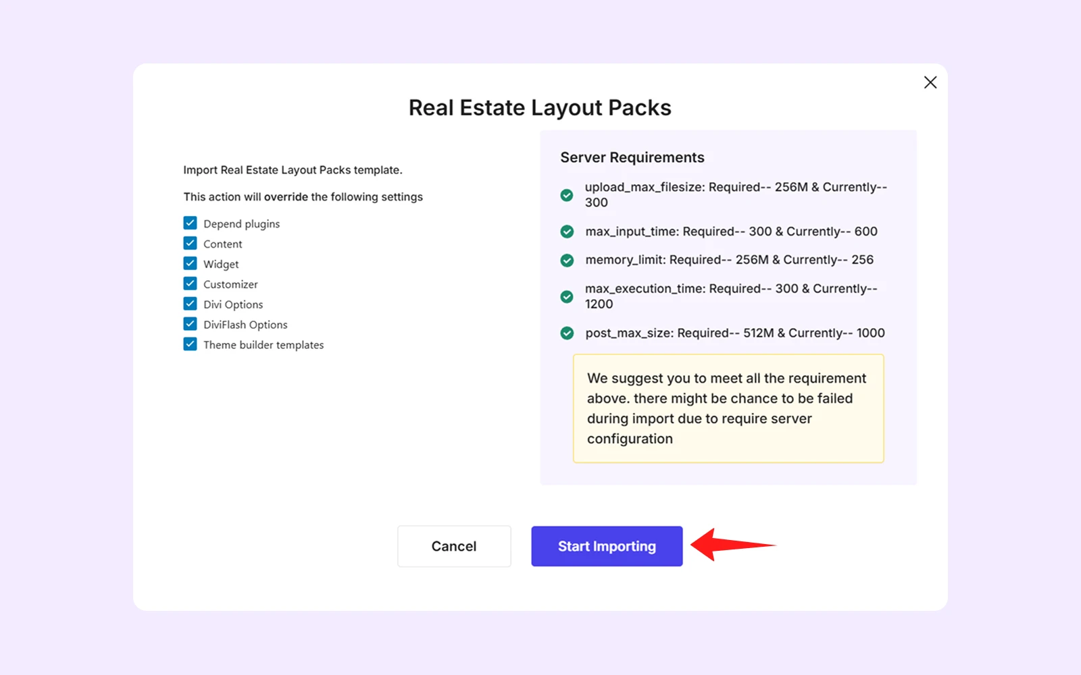Click the max_input_time green check icon
Viewport: 1081px width, 675px height.
click(x=567, y=232)
